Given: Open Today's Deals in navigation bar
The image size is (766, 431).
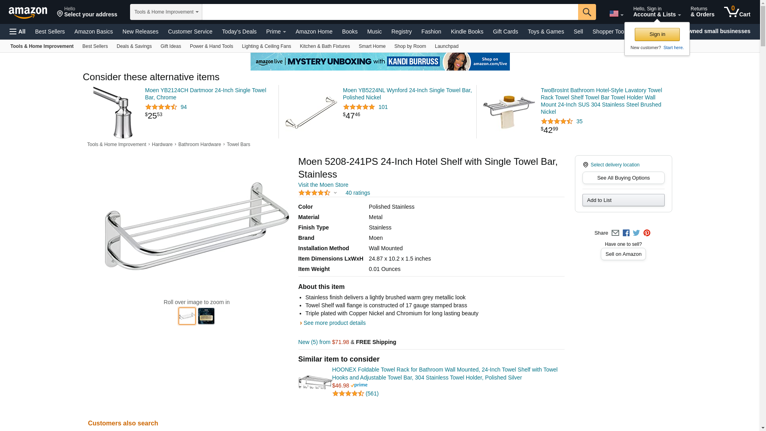Looking at the screenshot, I should [x=239, y=32].
